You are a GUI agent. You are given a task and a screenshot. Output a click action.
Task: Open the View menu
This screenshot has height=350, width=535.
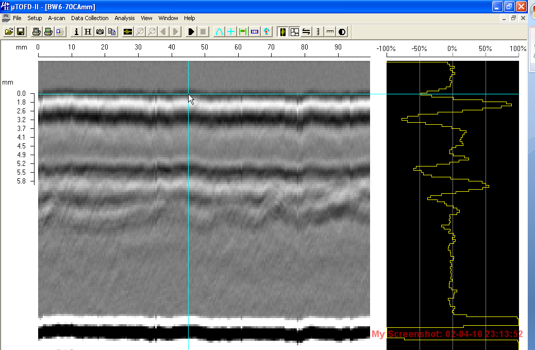coord(146,18)
